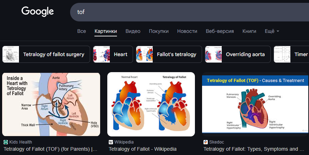Select the Книги tab
Image resolution: width=309 pixels, height=155 pixels.
pyautogui.click(x=249, y=31)
